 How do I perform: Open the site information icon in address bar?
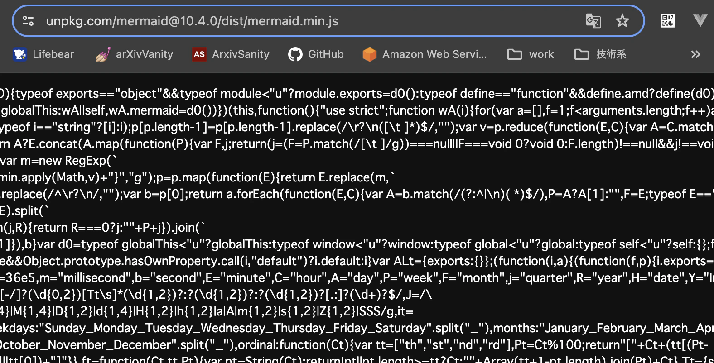28,21
